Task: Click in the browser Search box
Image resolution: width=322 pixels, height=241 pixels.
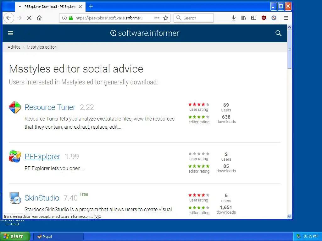Action: pyautogui.click(x=193, y=18)
